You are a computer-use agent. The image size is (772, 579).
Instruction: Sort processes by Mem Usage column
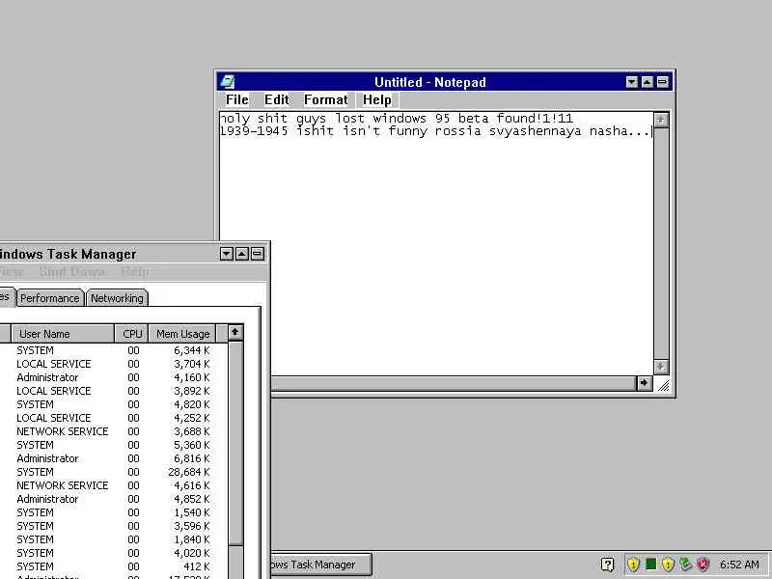(x=182, y=334)
